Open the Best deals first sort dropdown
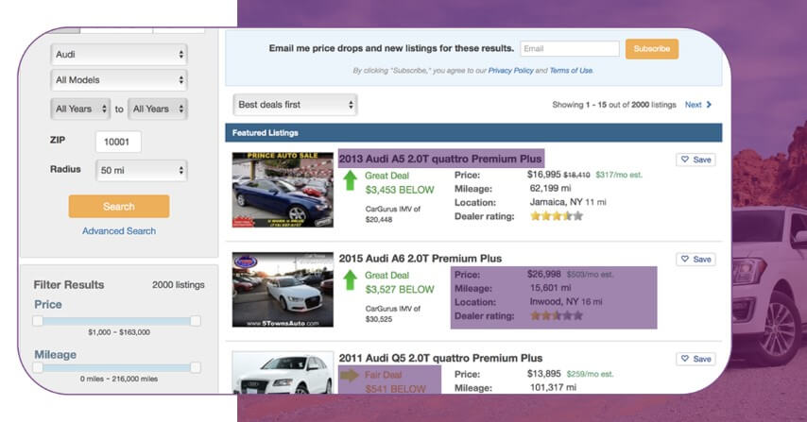Image resolution: width=807 pixels, height=422 pixels. click(x=296, y=105)
